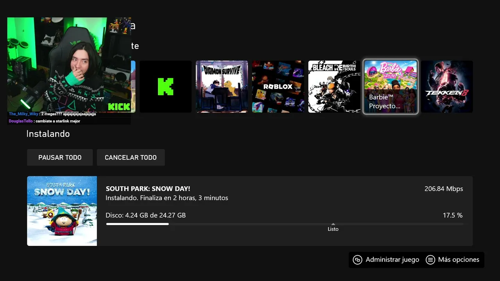Viewport: 500px width, 281px height.
Task: Click the PAUSAR TODO button
Action: pyautogui.click(x=60, y=157)
